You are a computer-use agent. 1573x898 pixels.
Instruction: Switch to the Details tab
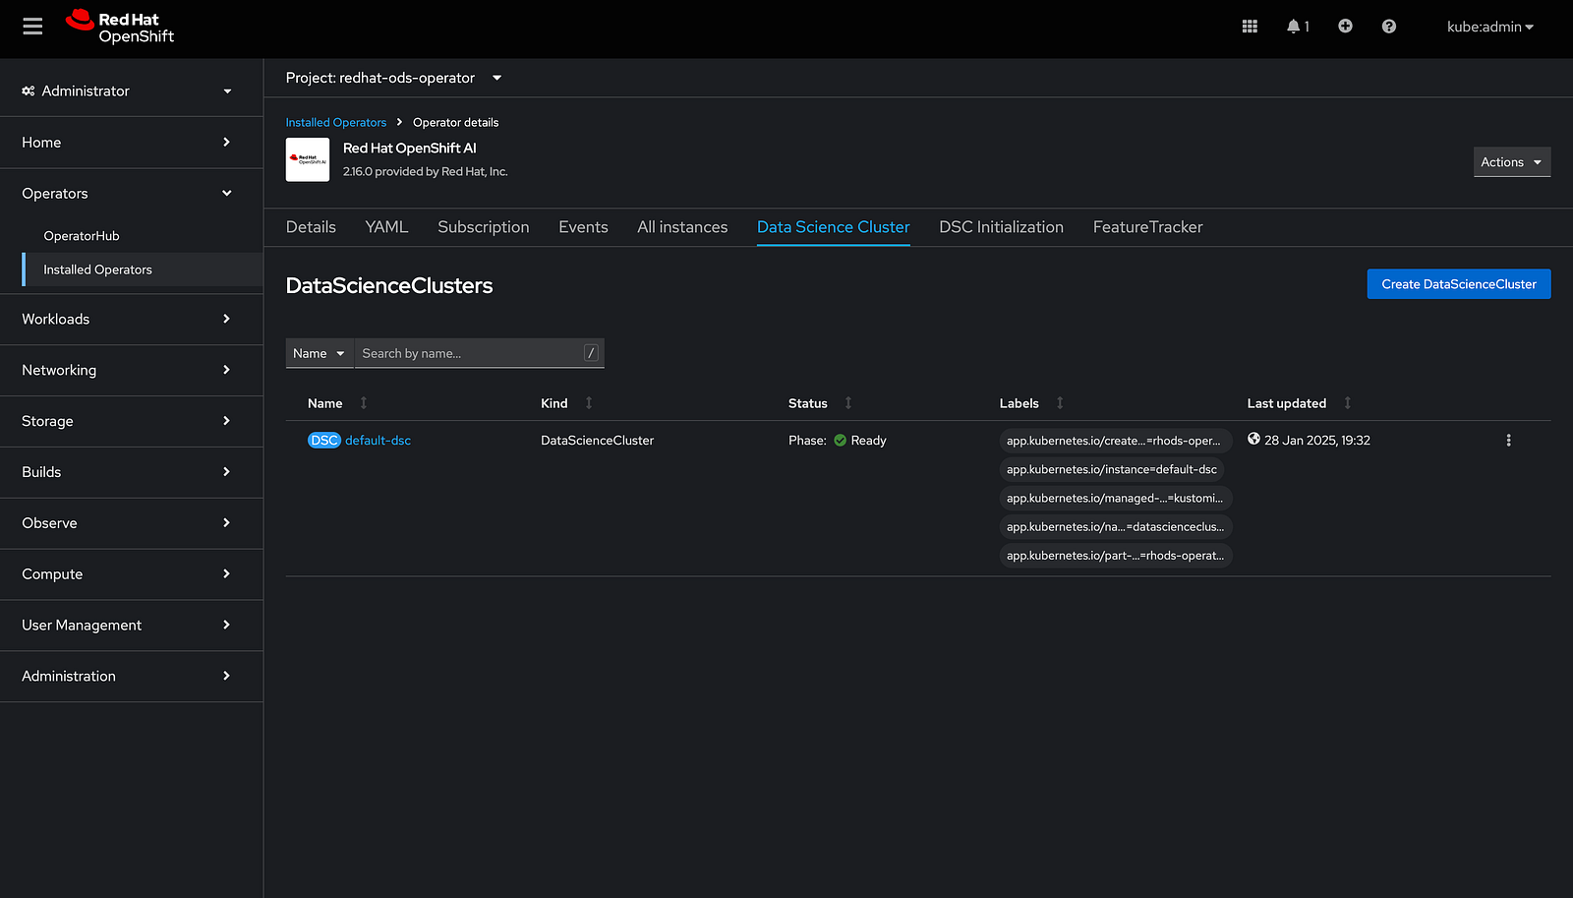pos(311,227)
